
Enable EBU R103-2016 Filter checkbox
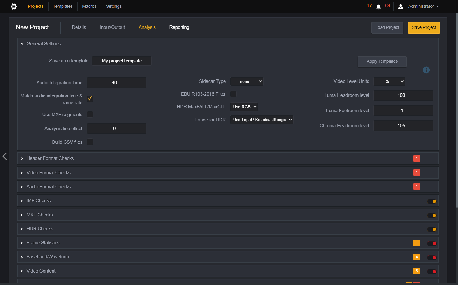(233, 94)
